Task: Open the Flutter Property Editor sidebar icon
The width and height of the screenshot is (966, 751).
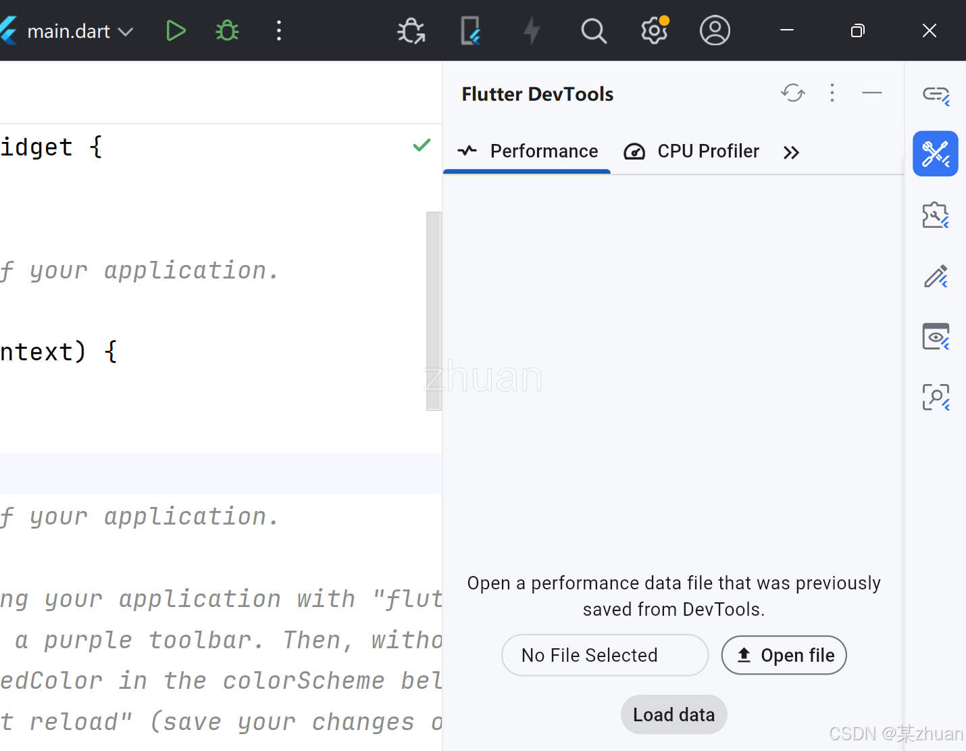Action: 936,276
